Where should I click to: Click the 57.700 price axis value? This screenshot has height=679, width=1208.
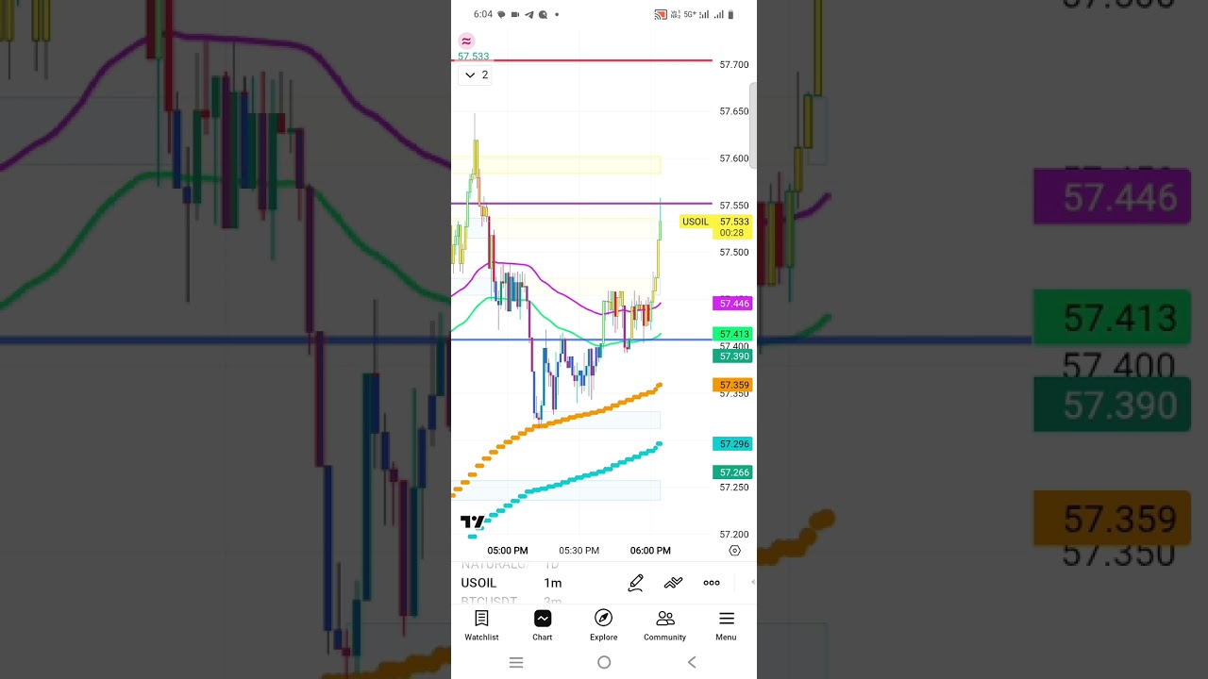(733, 65)
